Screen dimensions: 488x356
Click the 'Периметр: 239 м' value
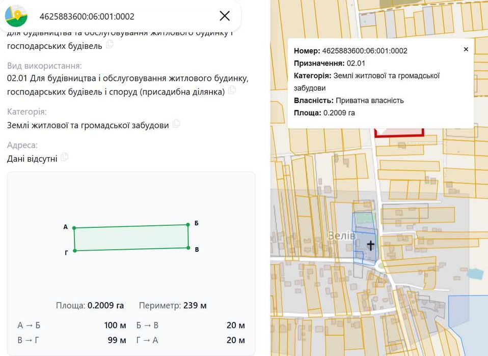173,306
